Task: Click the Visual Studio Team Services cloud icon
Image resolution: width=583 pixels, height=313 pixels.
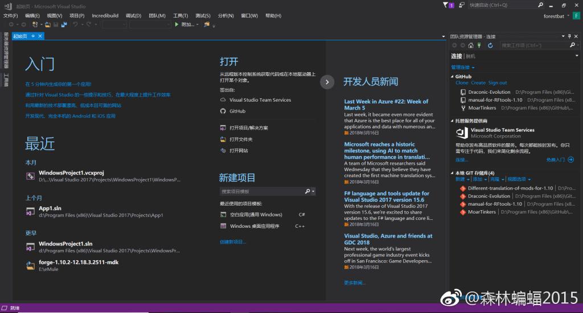Action: pyautogui.click(x=223, y=100)
